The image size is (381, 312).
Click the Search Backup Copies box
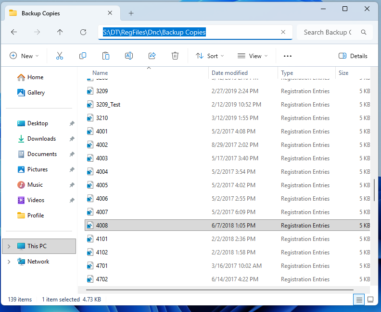pos(335,32)
